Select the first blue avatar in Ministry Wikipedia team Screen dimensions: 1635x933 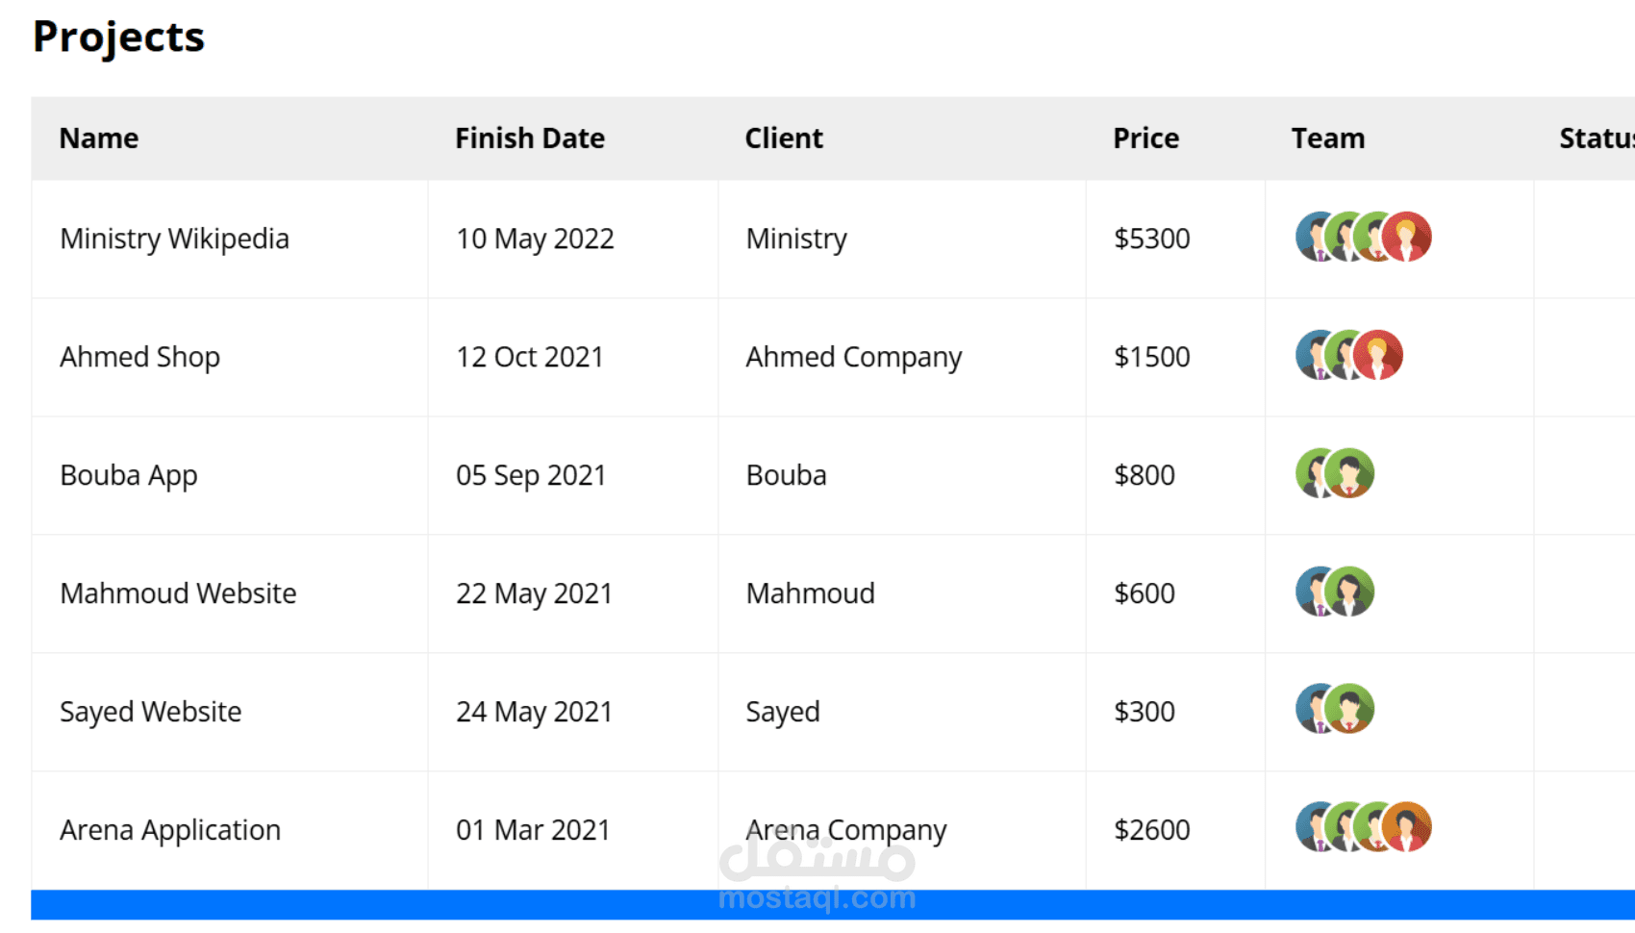click(1308, 237)
